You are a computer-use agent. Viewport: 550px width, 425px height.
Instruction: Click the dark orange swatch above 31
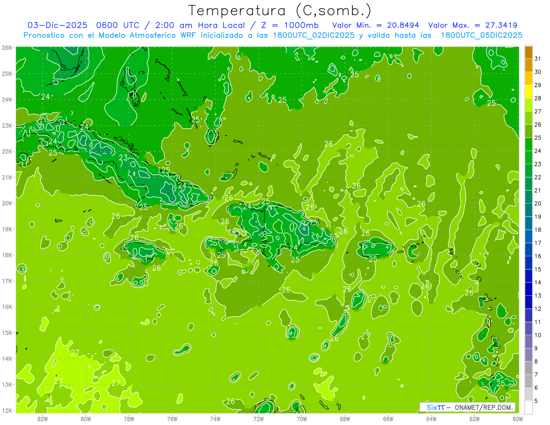pyautogui.click(x=529, y=53)
